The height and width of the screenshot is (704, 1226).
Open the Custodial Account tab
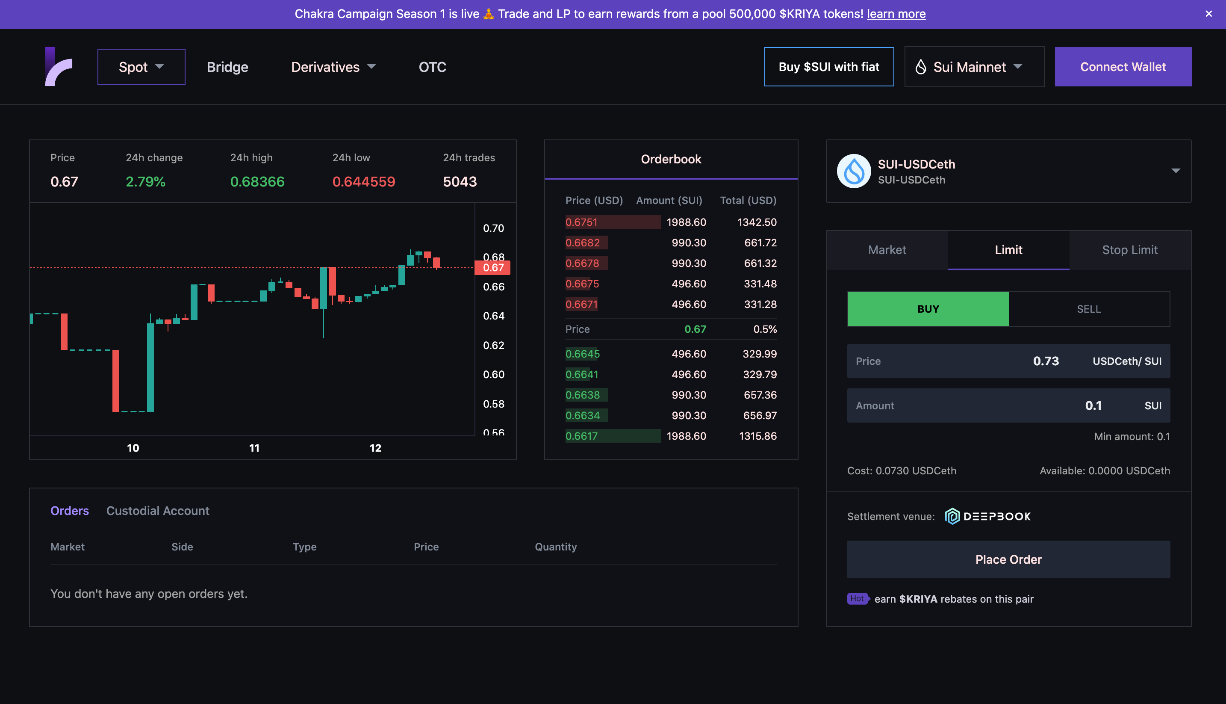158,511
